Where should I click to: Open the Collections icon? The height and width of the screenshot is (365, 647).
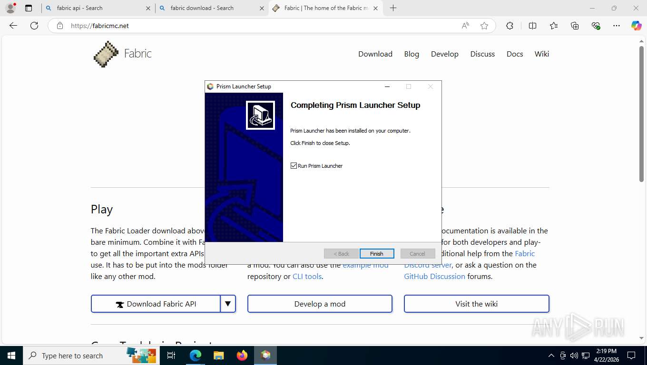[575, 26]
